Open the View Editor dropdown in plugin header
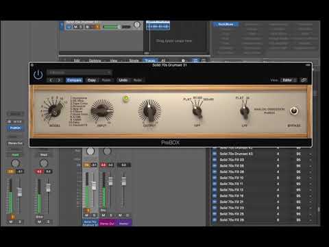 coord(289,80)
